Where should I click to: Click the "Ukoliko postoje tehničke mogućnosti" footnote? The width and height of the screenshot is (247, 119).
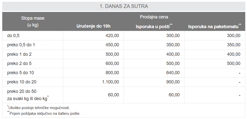[39, 108]
